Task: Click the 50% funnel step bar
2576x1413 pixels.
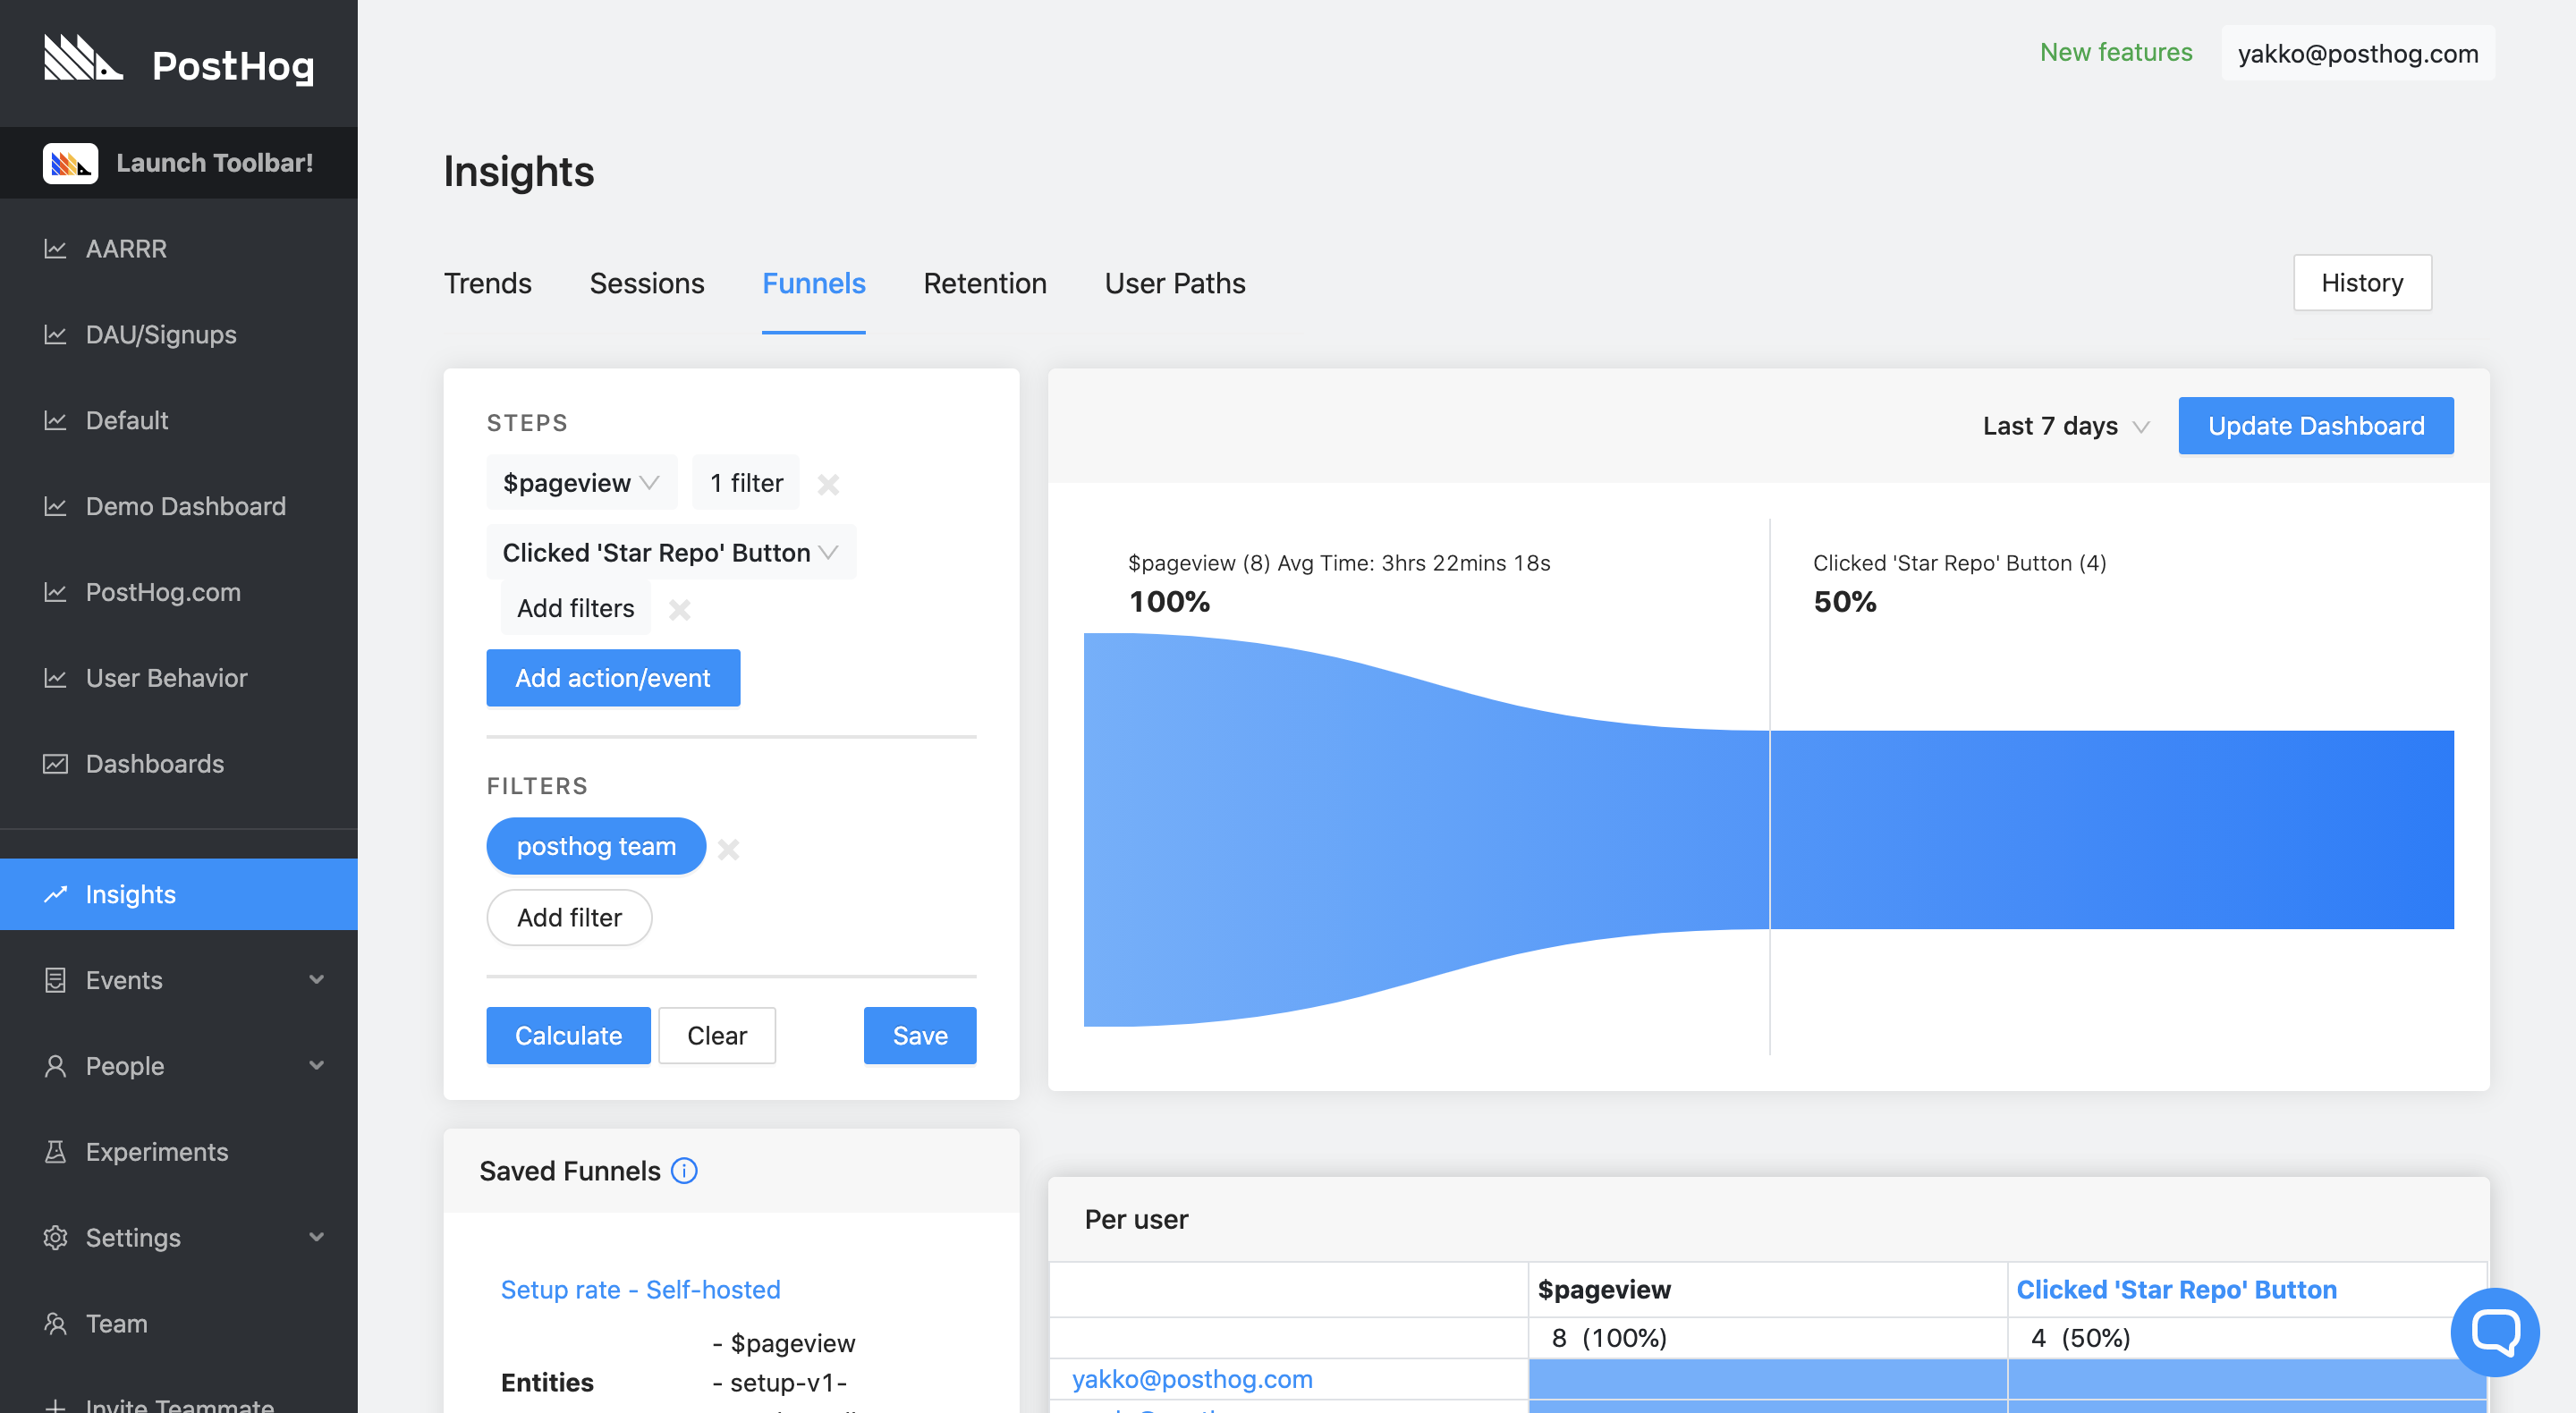Action: pyautogui.click(x=2110, y=829)
